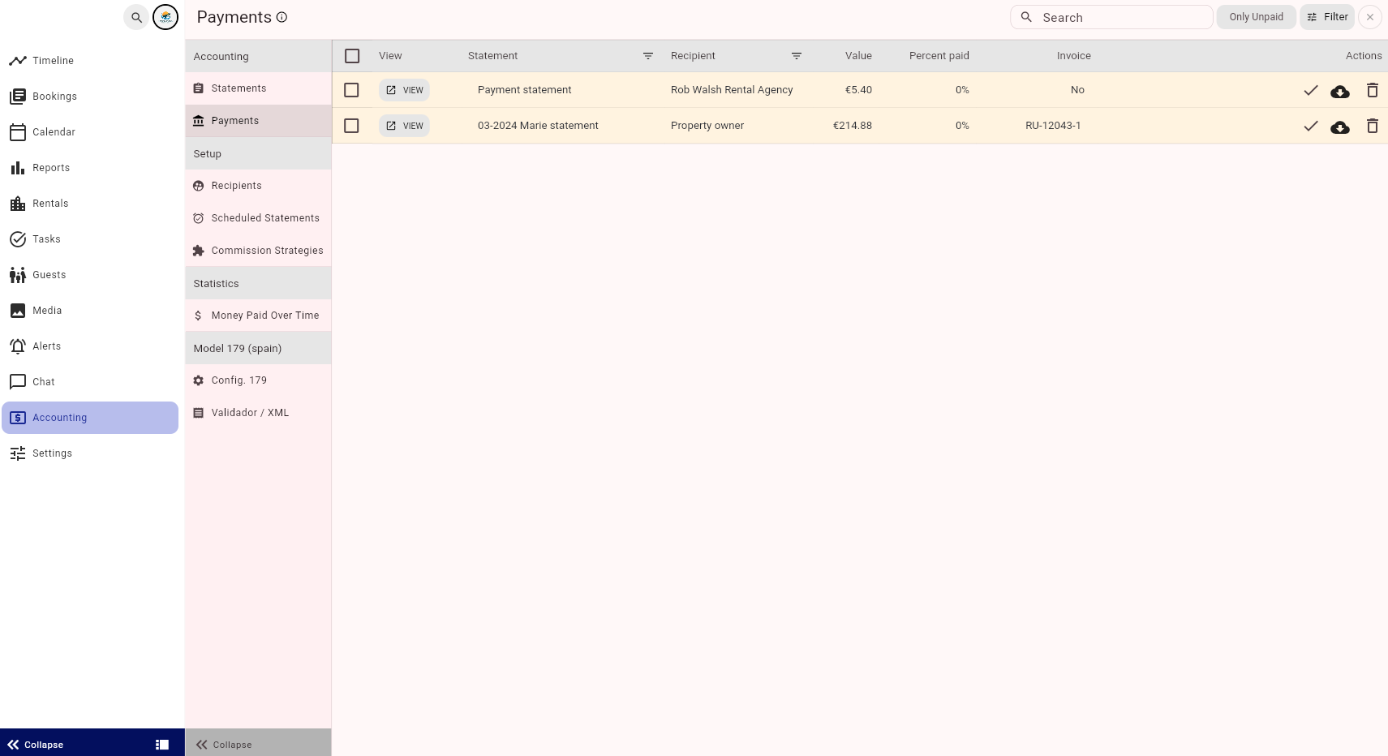The image size is (1388, 756).
Task: Click the Property owner recipient cell
Action: coord(707,126)
